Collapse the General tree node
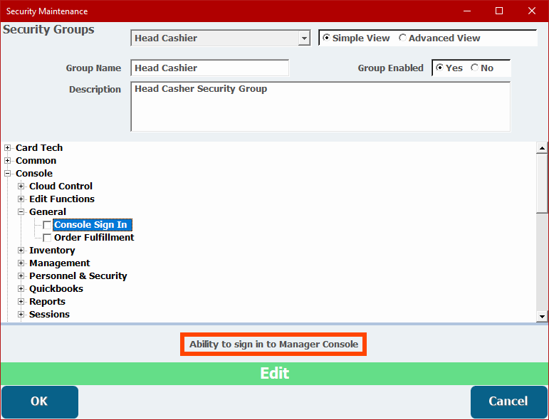Image resolution: width=549 pixels, height=420 pixels. click(21, 212)
